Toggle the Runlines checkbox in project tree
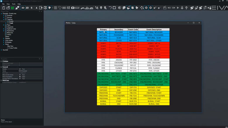Screen dimensions: 228x128 6,15
